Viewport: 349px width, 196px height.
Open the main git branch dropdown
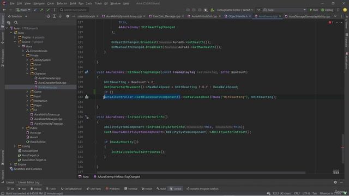(23, 10)
